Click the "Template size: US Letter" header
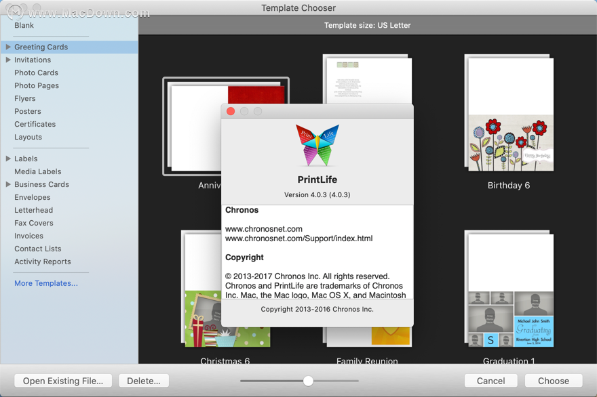This screenshot has height=397, width=597. coord(368,26)
